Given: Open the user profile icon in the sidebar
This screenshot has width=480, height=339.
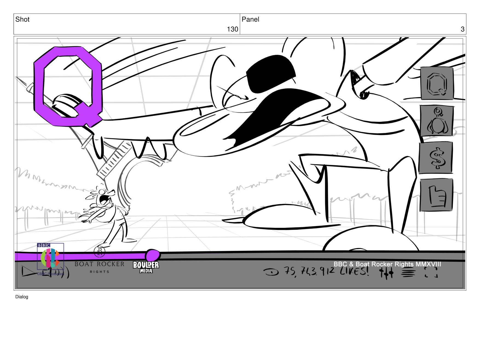Looking at the screenshot, I should 437,121.
